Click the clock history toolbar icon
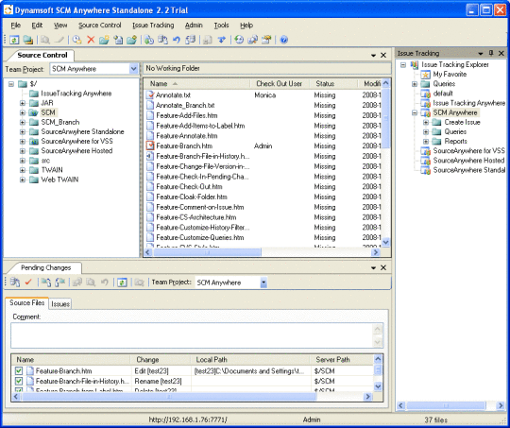The width and height of the screenshot is (510, 428). point(76,40)
